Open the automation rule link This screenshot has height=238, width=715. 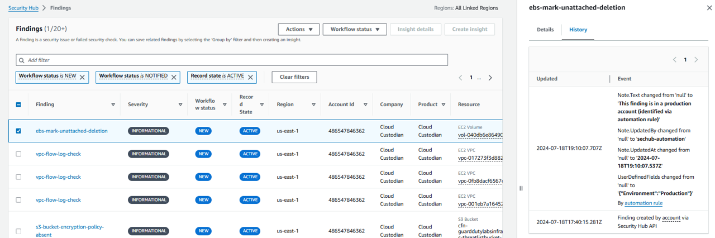643,203
